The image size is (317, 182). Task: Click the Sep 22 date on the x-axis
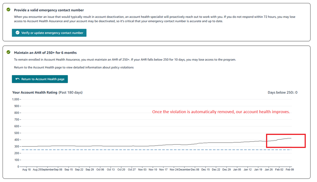pos(79,170)
